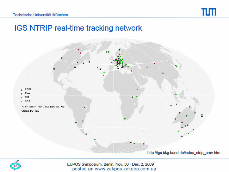Select the red Raw legend marker

tap(21, 94)
